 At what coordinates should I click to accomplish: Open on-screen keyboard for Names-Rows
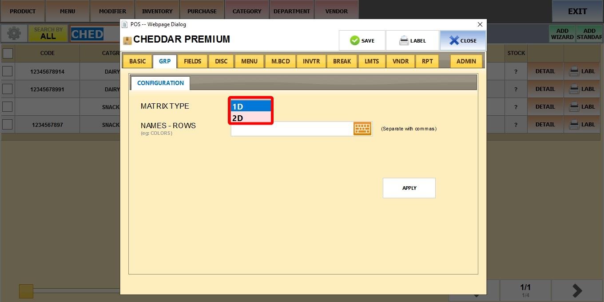coord(362,129)
